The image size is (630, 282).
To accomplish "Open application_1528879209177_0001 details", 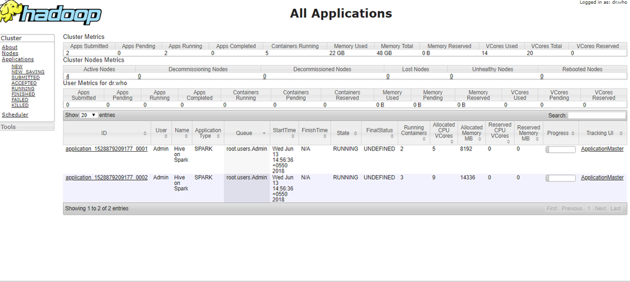I will (107, 149).
